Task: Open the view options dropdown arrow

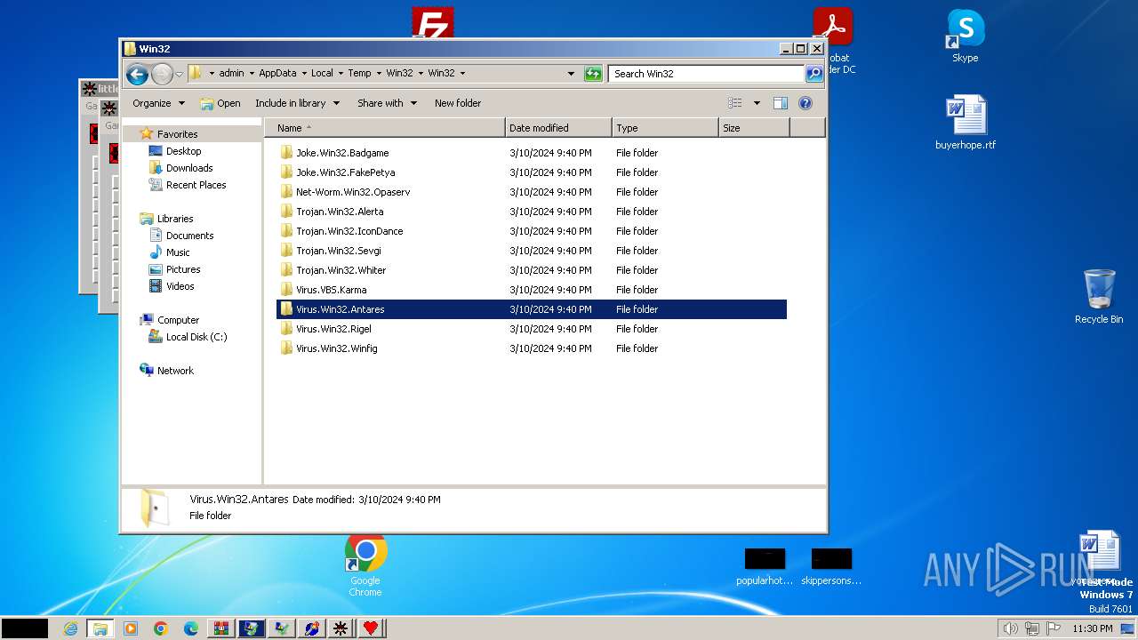Action: [x=757, y=103]
